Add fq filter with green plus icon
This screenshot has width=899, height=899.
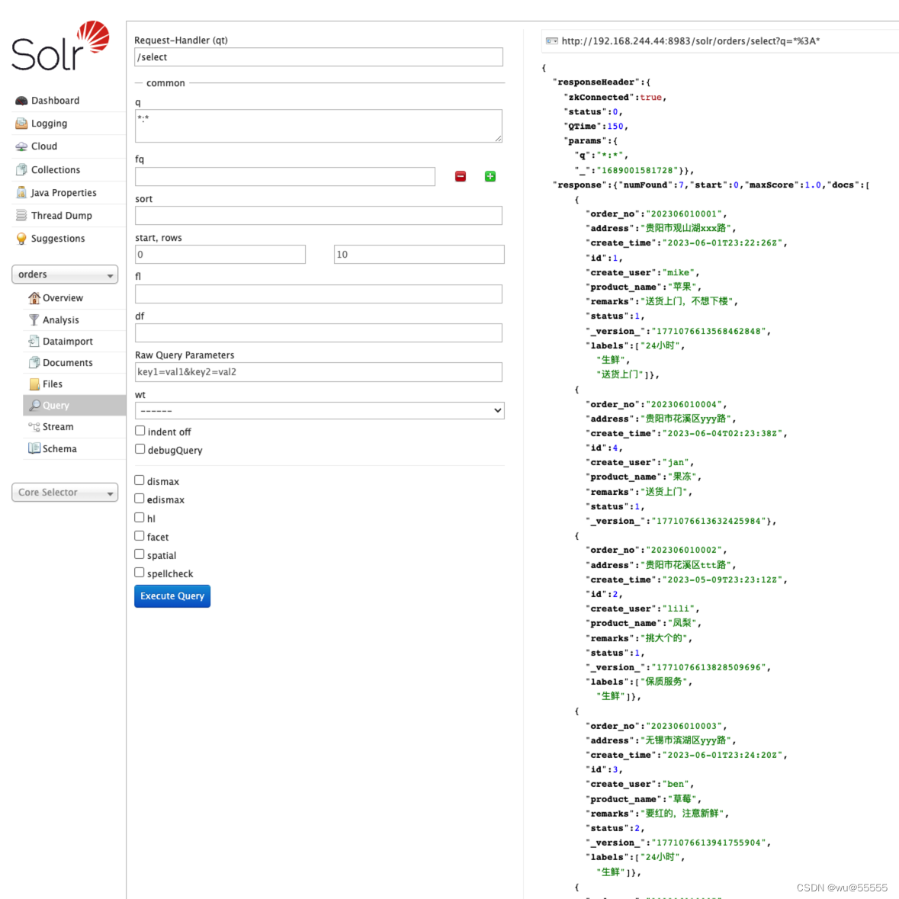(490, 177)
